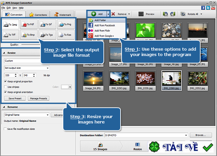Screen dimensions: 217x156
Task: Open the Add button dropdown arrow
Action: [108, 14]
